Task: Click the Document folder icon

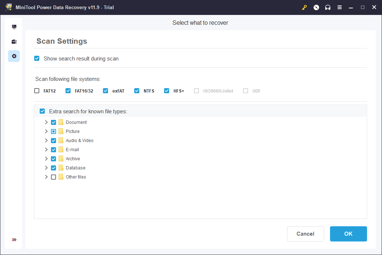Action: pyautogui.click(x=61, y=122)
